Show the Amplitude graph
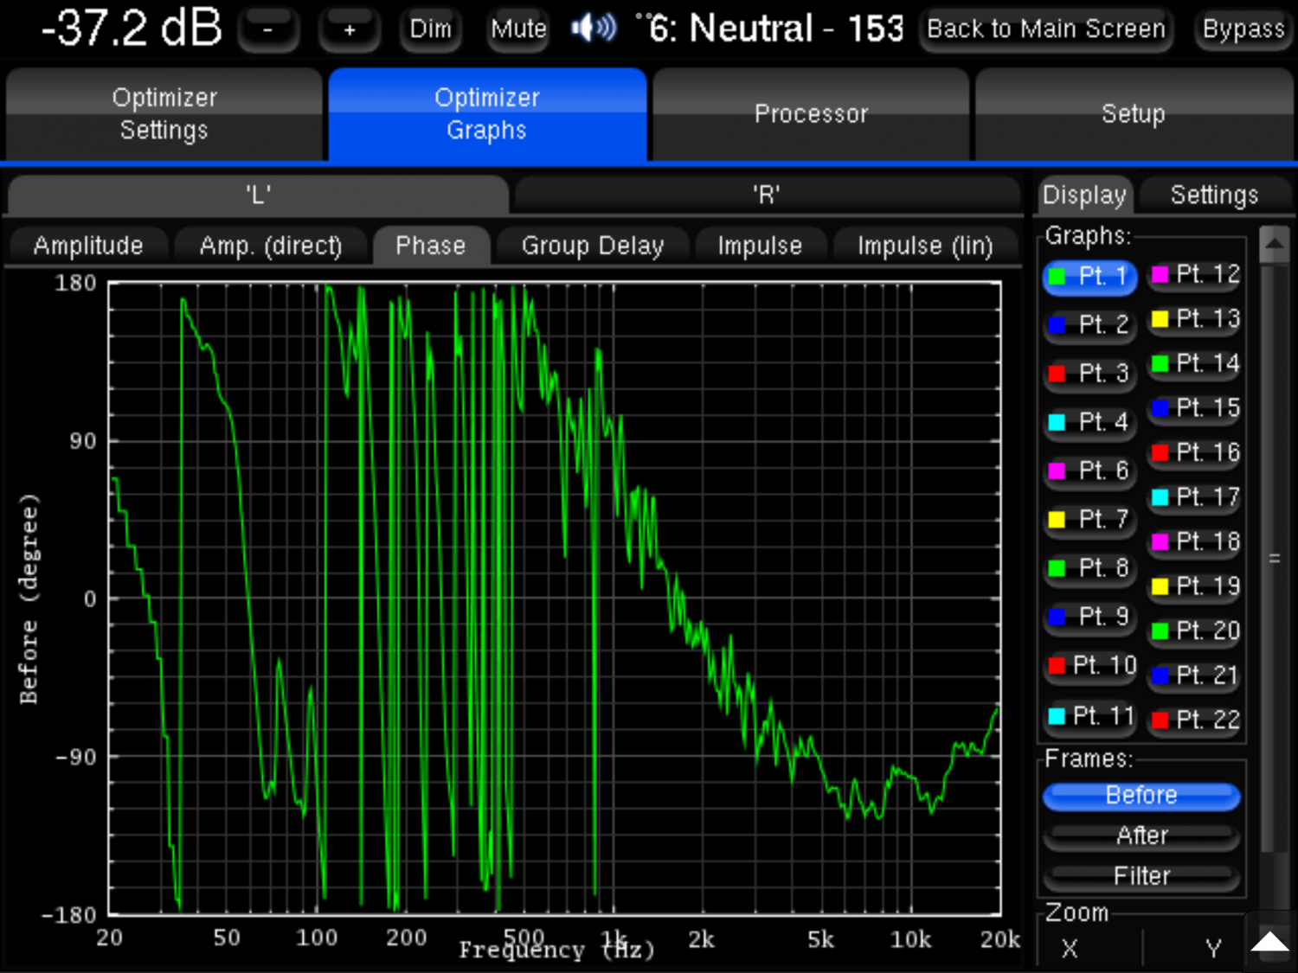Screen dimensions: 1298x973 [x=88, y=246]
